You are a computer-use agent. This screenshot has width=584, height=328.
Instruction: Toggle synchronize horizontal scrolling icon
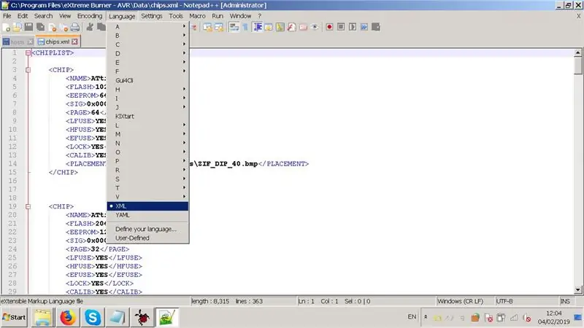(219, 27)
